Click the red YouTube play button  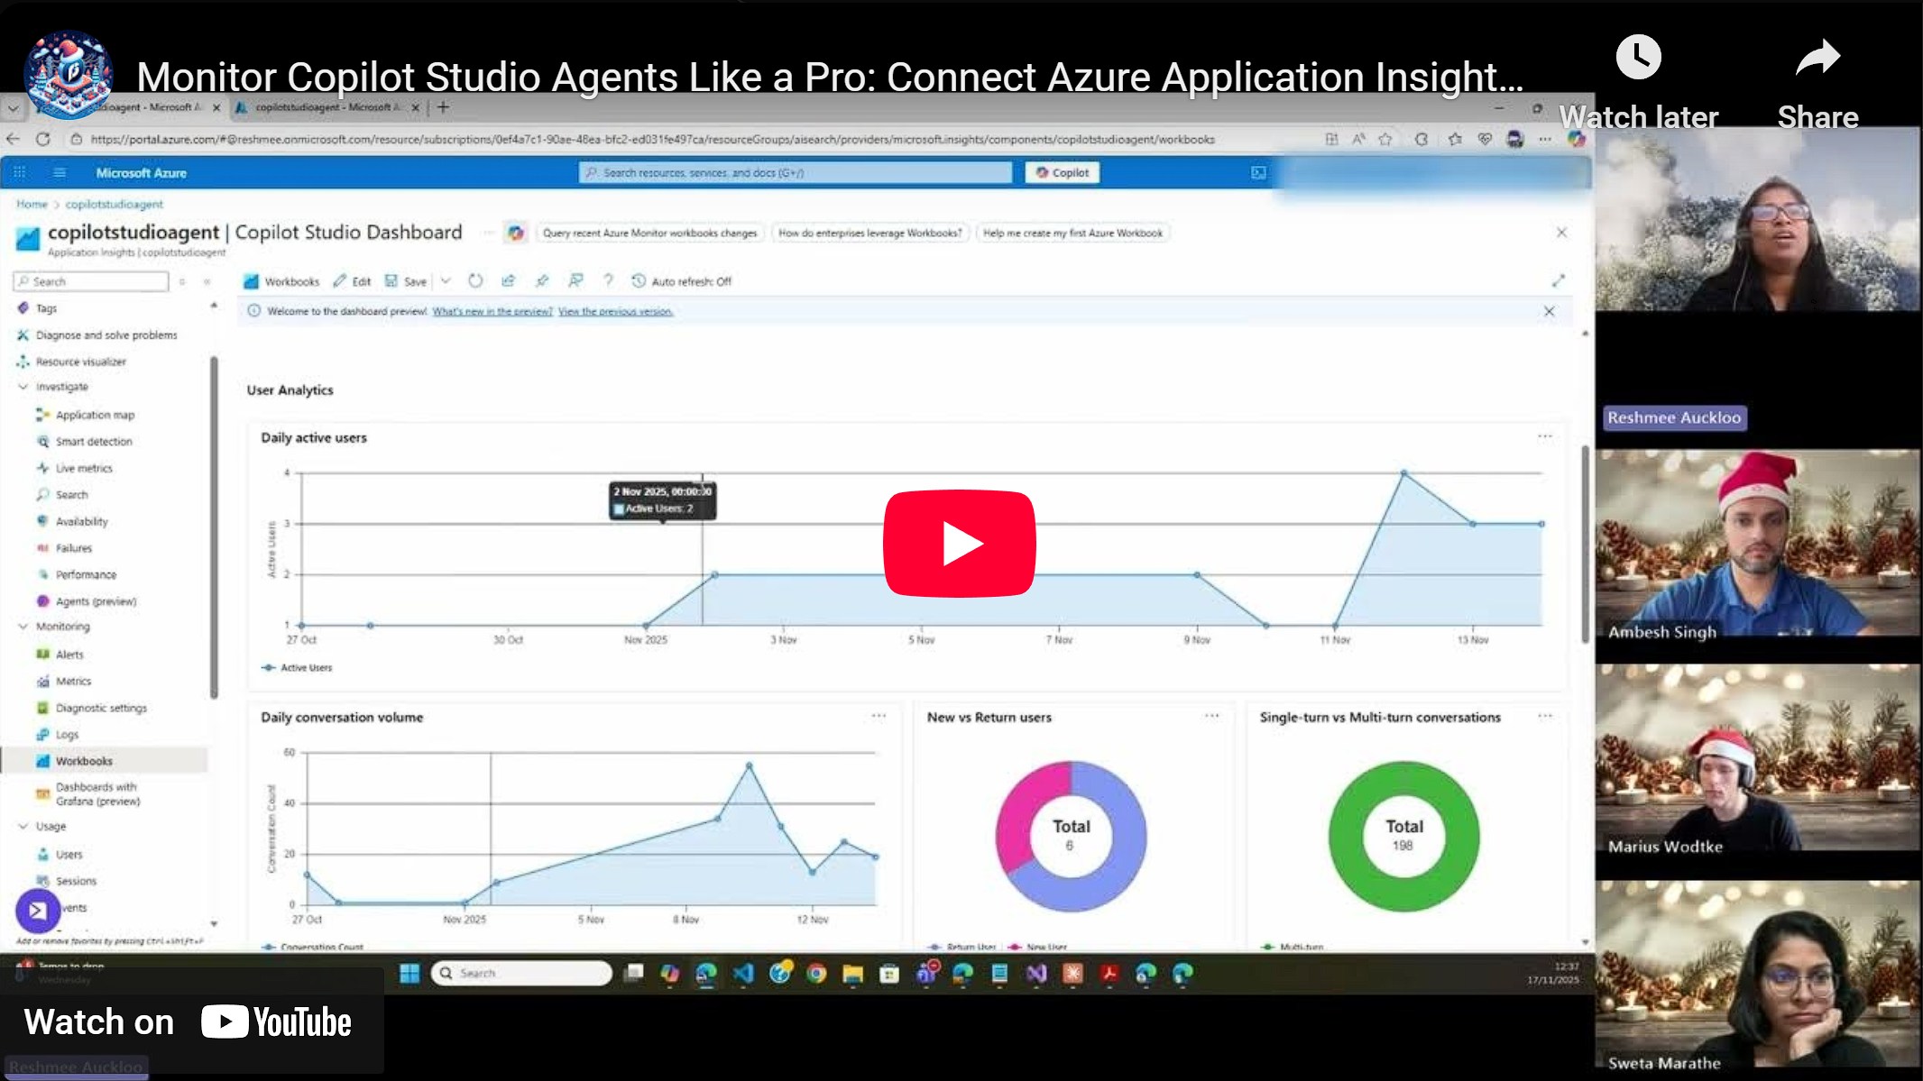(959, 544)
